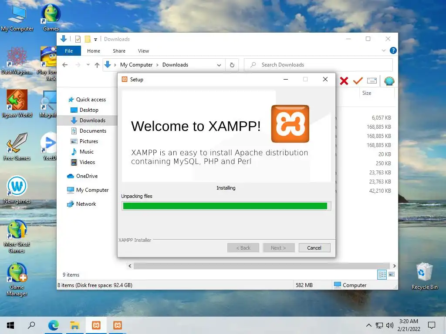This screenshot has height=334, width=446.
Task: Open recent locations dropdown arrow
Action: (88, 65)
